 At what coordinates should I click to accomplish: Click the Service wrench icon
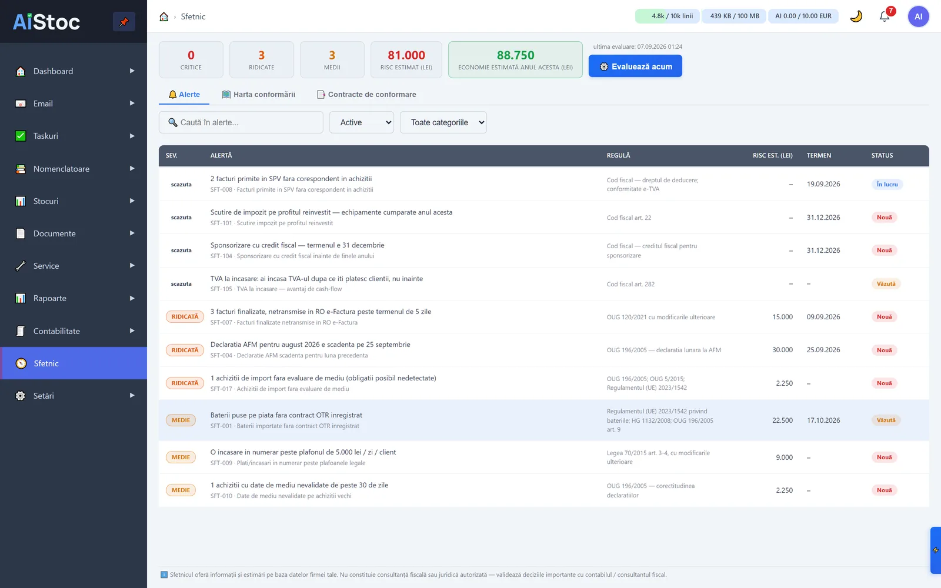coord(21,266)
